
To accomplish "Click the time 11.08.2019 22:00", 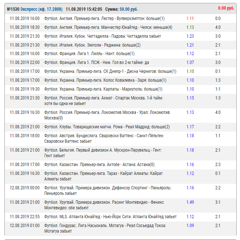I will pyautogui.click(x=25, y=63).
